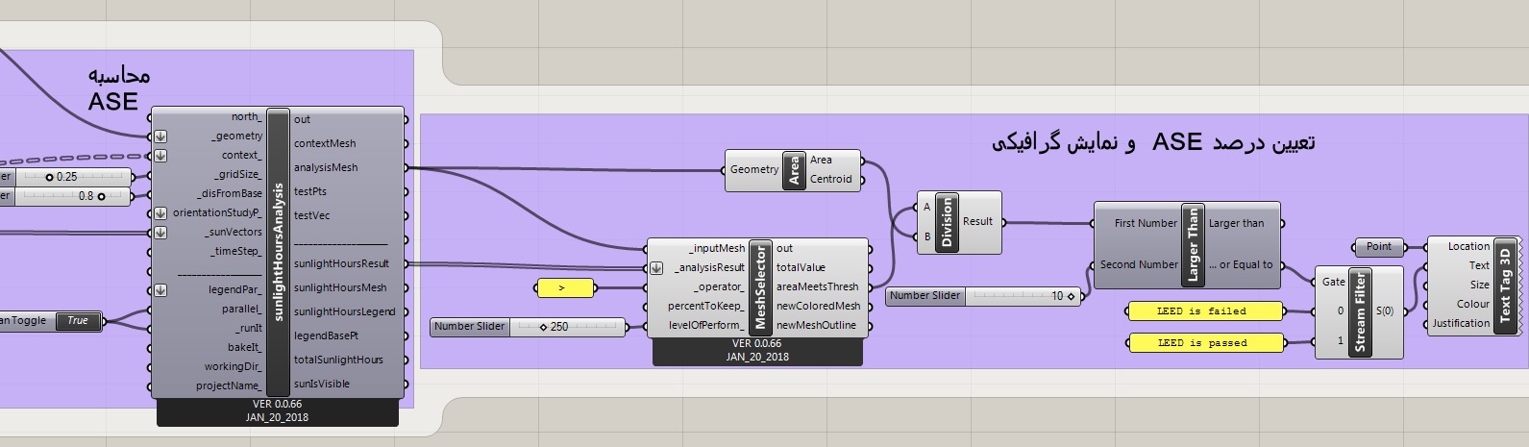Click the _runIt input label

tap(248, 329)
